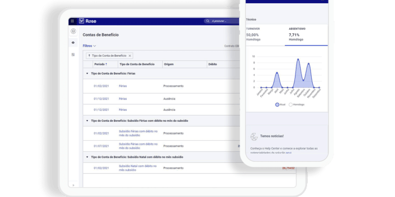
Task: Click Processamento in Subsídio Natal row
Action: 173,168
